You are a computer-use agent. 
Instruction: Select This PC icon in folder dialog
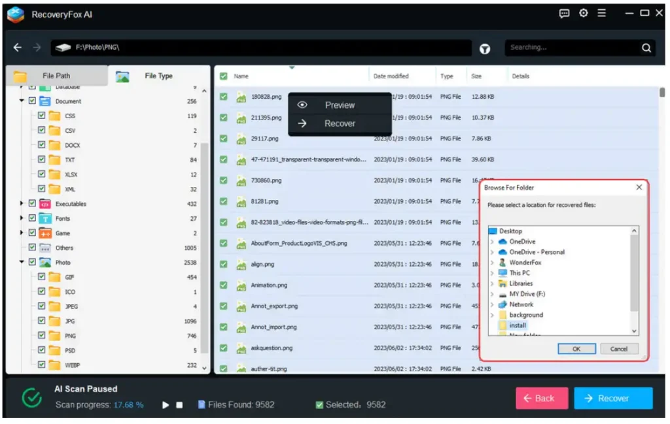coord(503,273)
